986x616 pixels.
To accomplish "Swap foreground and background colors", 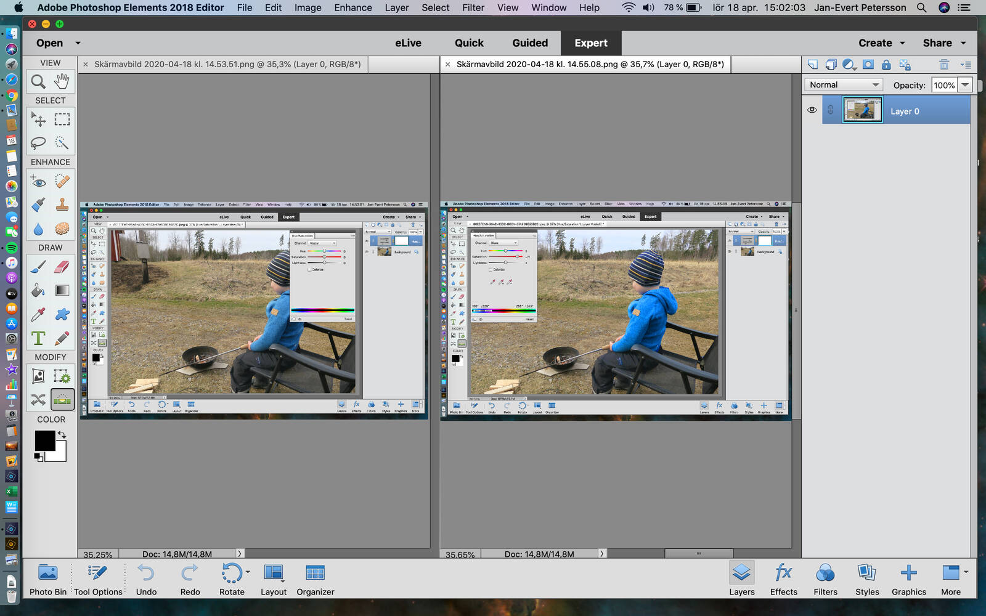I will (62, 435).
